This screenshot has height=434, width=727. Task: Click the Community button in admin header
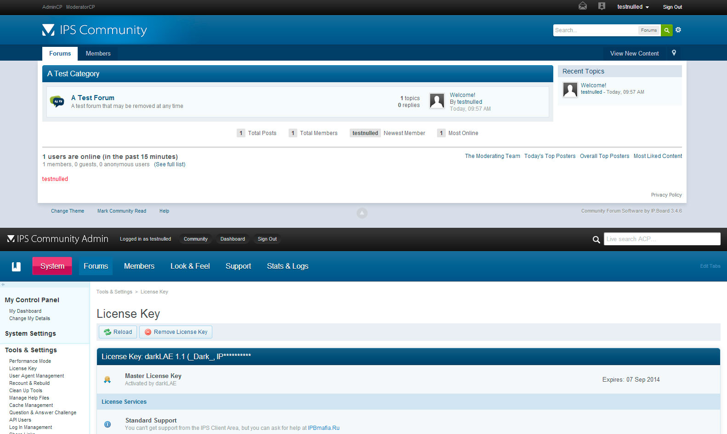pyautogui.click(x=196, y=239)
